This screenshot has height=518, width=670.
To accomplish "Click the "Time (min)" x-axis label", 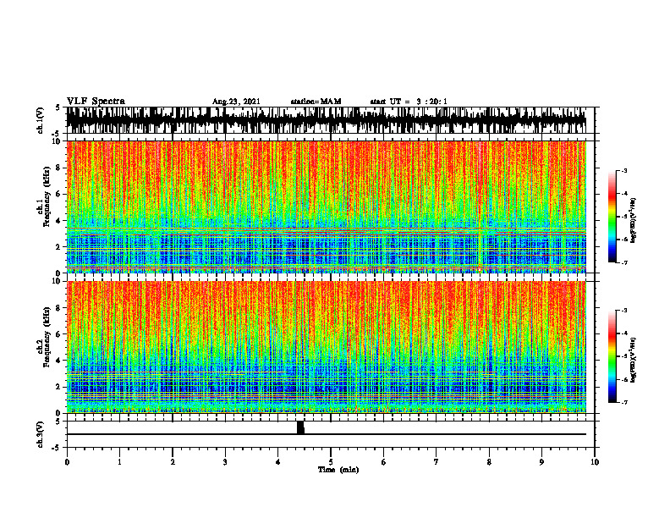I will 338,470.
